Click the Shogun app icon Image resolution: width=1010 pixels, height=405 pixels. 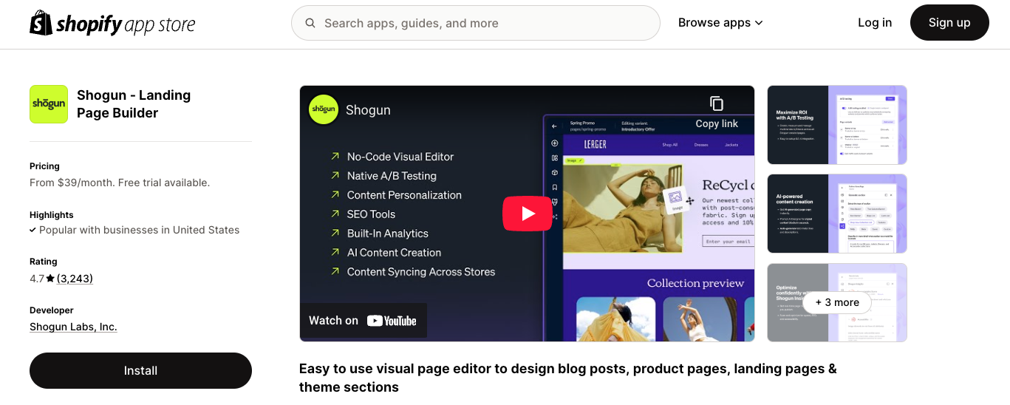pos(49,104)
